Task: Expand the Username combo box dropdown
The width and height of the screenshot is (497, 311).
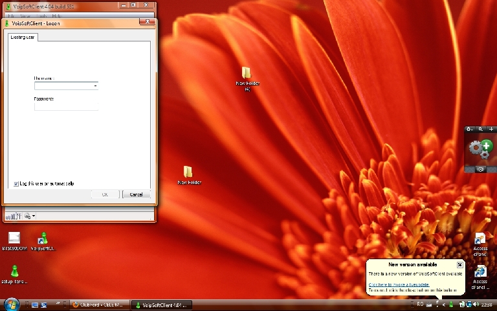Action: tap(95, 86)
